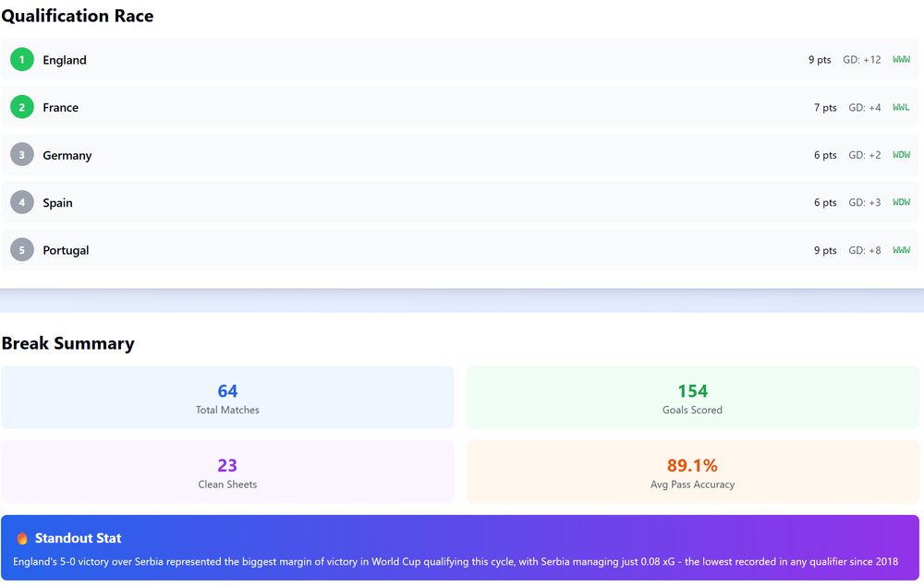Click England's WWW form indicator
The width and height of the screenshot is (924, 586).
[901, 59]
